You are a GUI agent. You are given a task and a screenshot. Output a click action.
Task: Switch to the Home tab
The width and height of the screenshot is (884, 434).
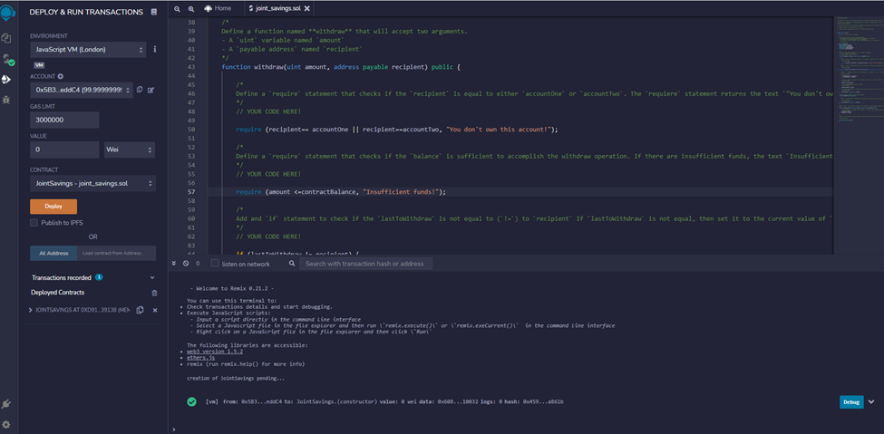(x=218, y=8)
